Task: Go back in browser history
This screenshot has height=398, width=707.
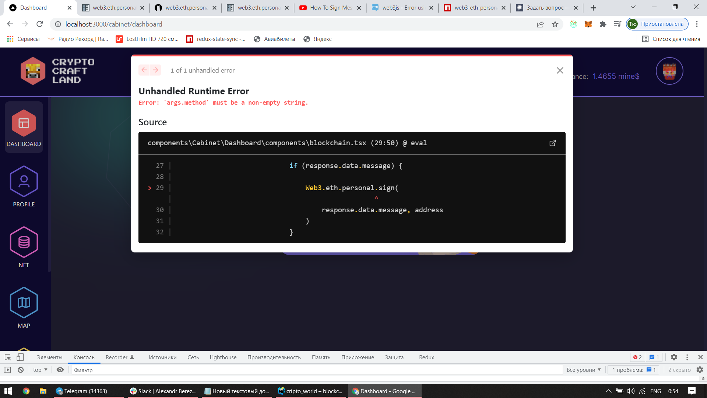Action: [10, 24]
